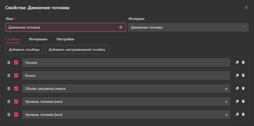The width and height of the screenshot is (254, 126).
Task: Select the Столбцы tab
Action: (13, 39)
